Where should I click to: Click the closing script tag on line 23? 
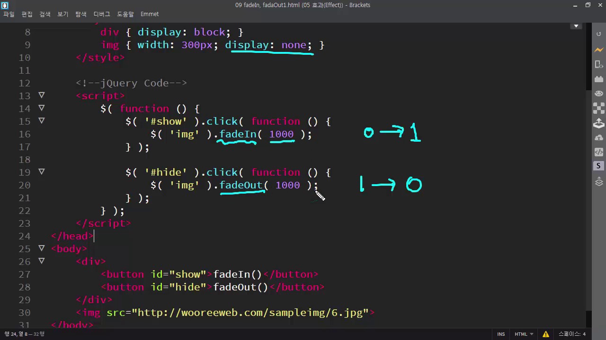click(x=103, y=223)
